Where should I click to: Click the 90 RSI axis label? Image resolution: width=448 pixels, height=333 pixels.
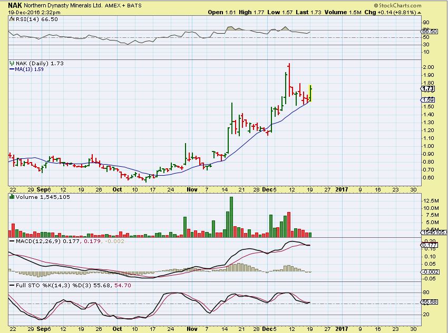tap(426, 23)
